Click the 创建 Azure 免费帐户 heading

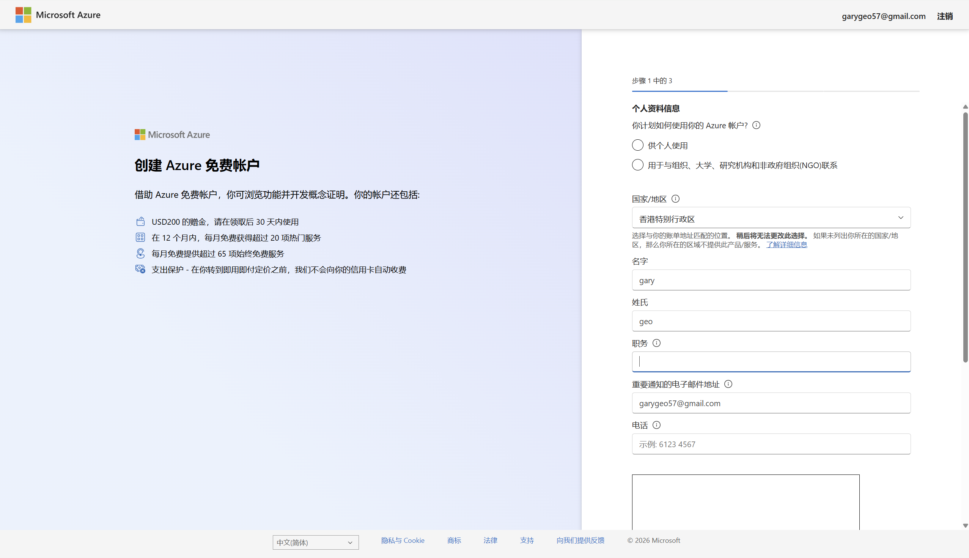pos(197,165)
